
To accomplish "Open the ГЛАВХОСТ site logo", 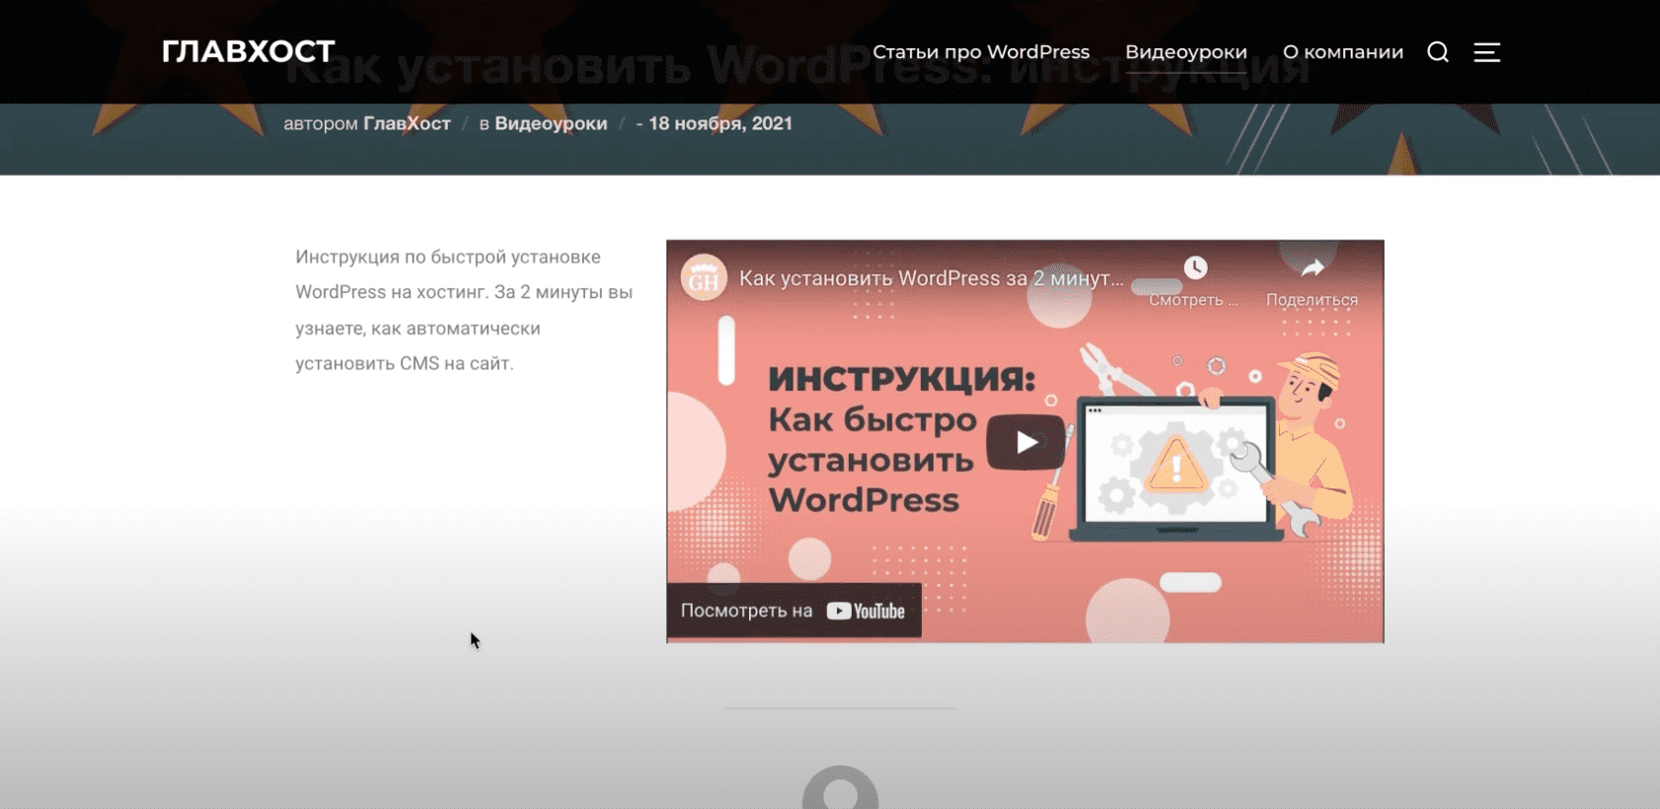I will point(248,51).
